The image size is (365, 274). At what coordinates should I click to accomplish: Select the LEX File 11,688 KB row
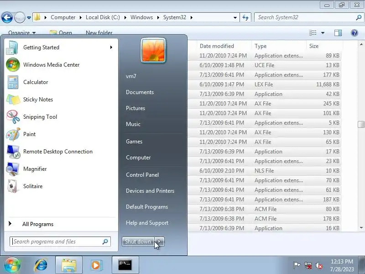click(x=264, y=84)
